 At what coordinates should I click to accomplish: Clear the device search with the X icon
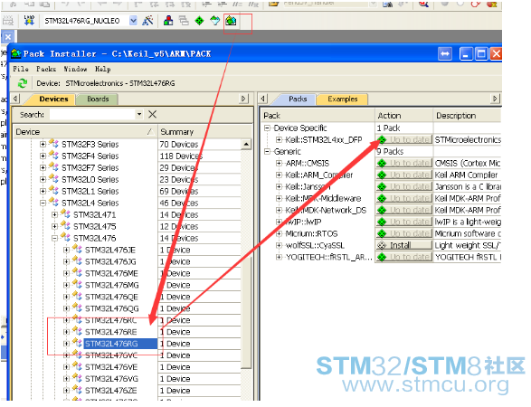pyautogui.click(x=152, y=115)
